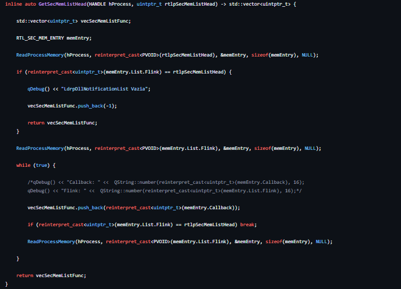Click the 'true' literal in the while condition
Viewport: 401px width, 289px height.
41,165
